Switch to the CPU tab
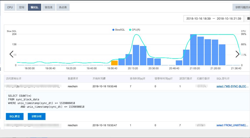This screenshot has height=138, width=250. point(10,7)
